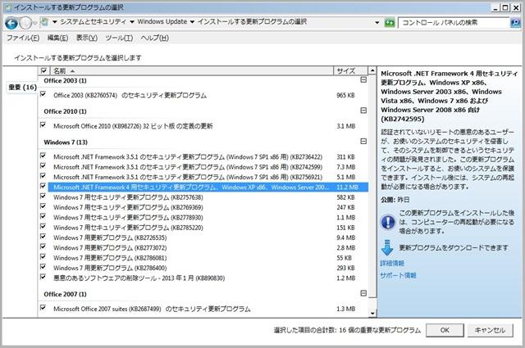Open the recent pages dropdown beside forward arrow
This screenshot has height=348, width=525.
[34, 23]
